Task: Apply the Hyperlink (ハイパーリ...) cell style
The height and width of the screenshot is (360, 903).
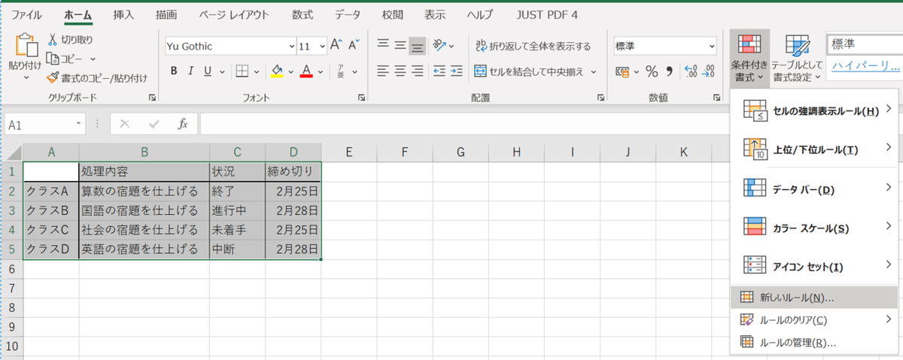Action: click(x=865, y=66)
